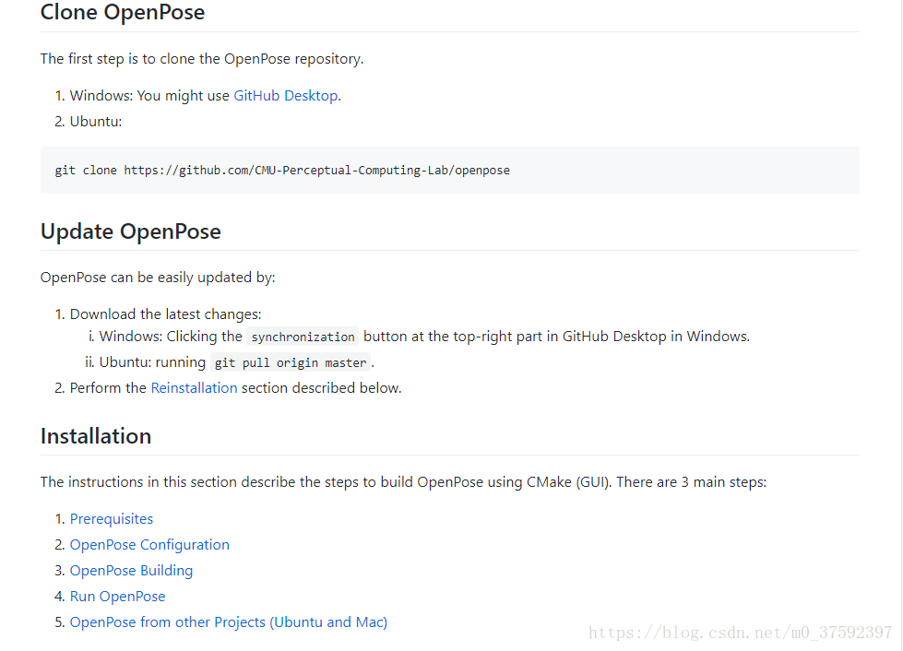This screenshot has width=903, height=651.
Task: Click the 'Ubuntu:' list item under Clone OpenPose
Action: [x=96, y=122]
